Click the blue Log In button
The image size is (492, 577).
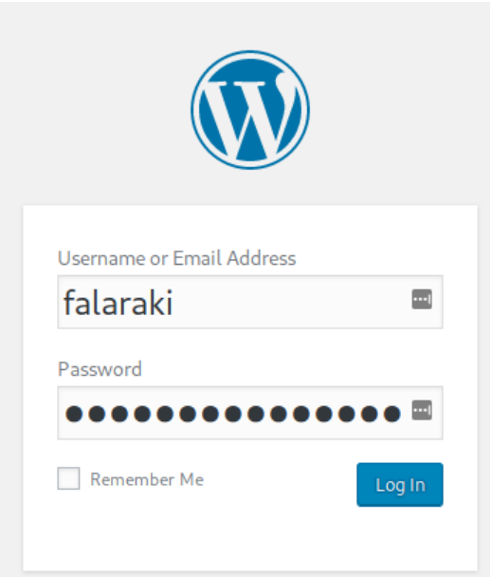coord(400,485)
